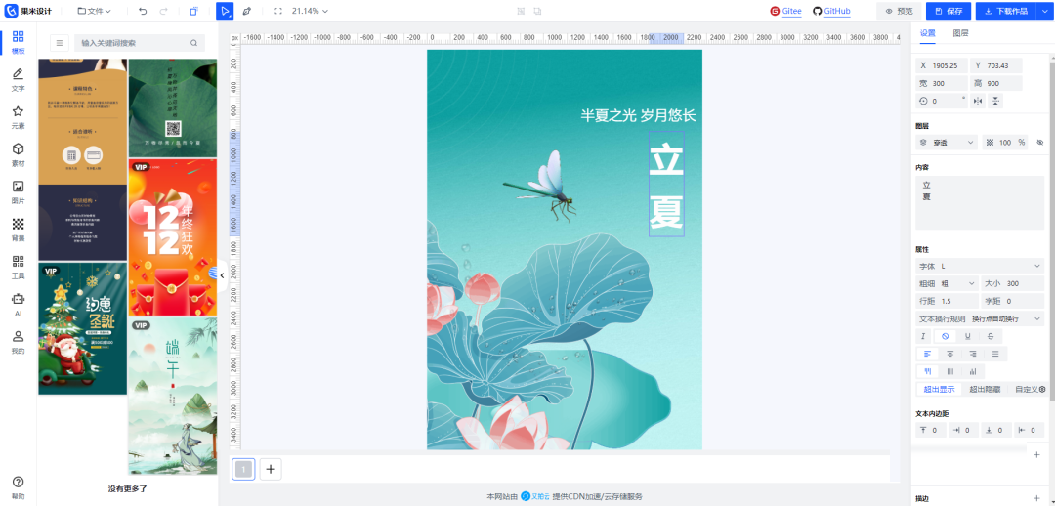Viewport: 1055px width, 506px height.
Task: Click the blue copy-layers icon in toolbar
Action: click(x=193, y=11)
